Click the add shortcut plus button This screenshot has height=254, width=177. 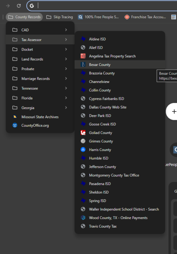coord(173,111)
